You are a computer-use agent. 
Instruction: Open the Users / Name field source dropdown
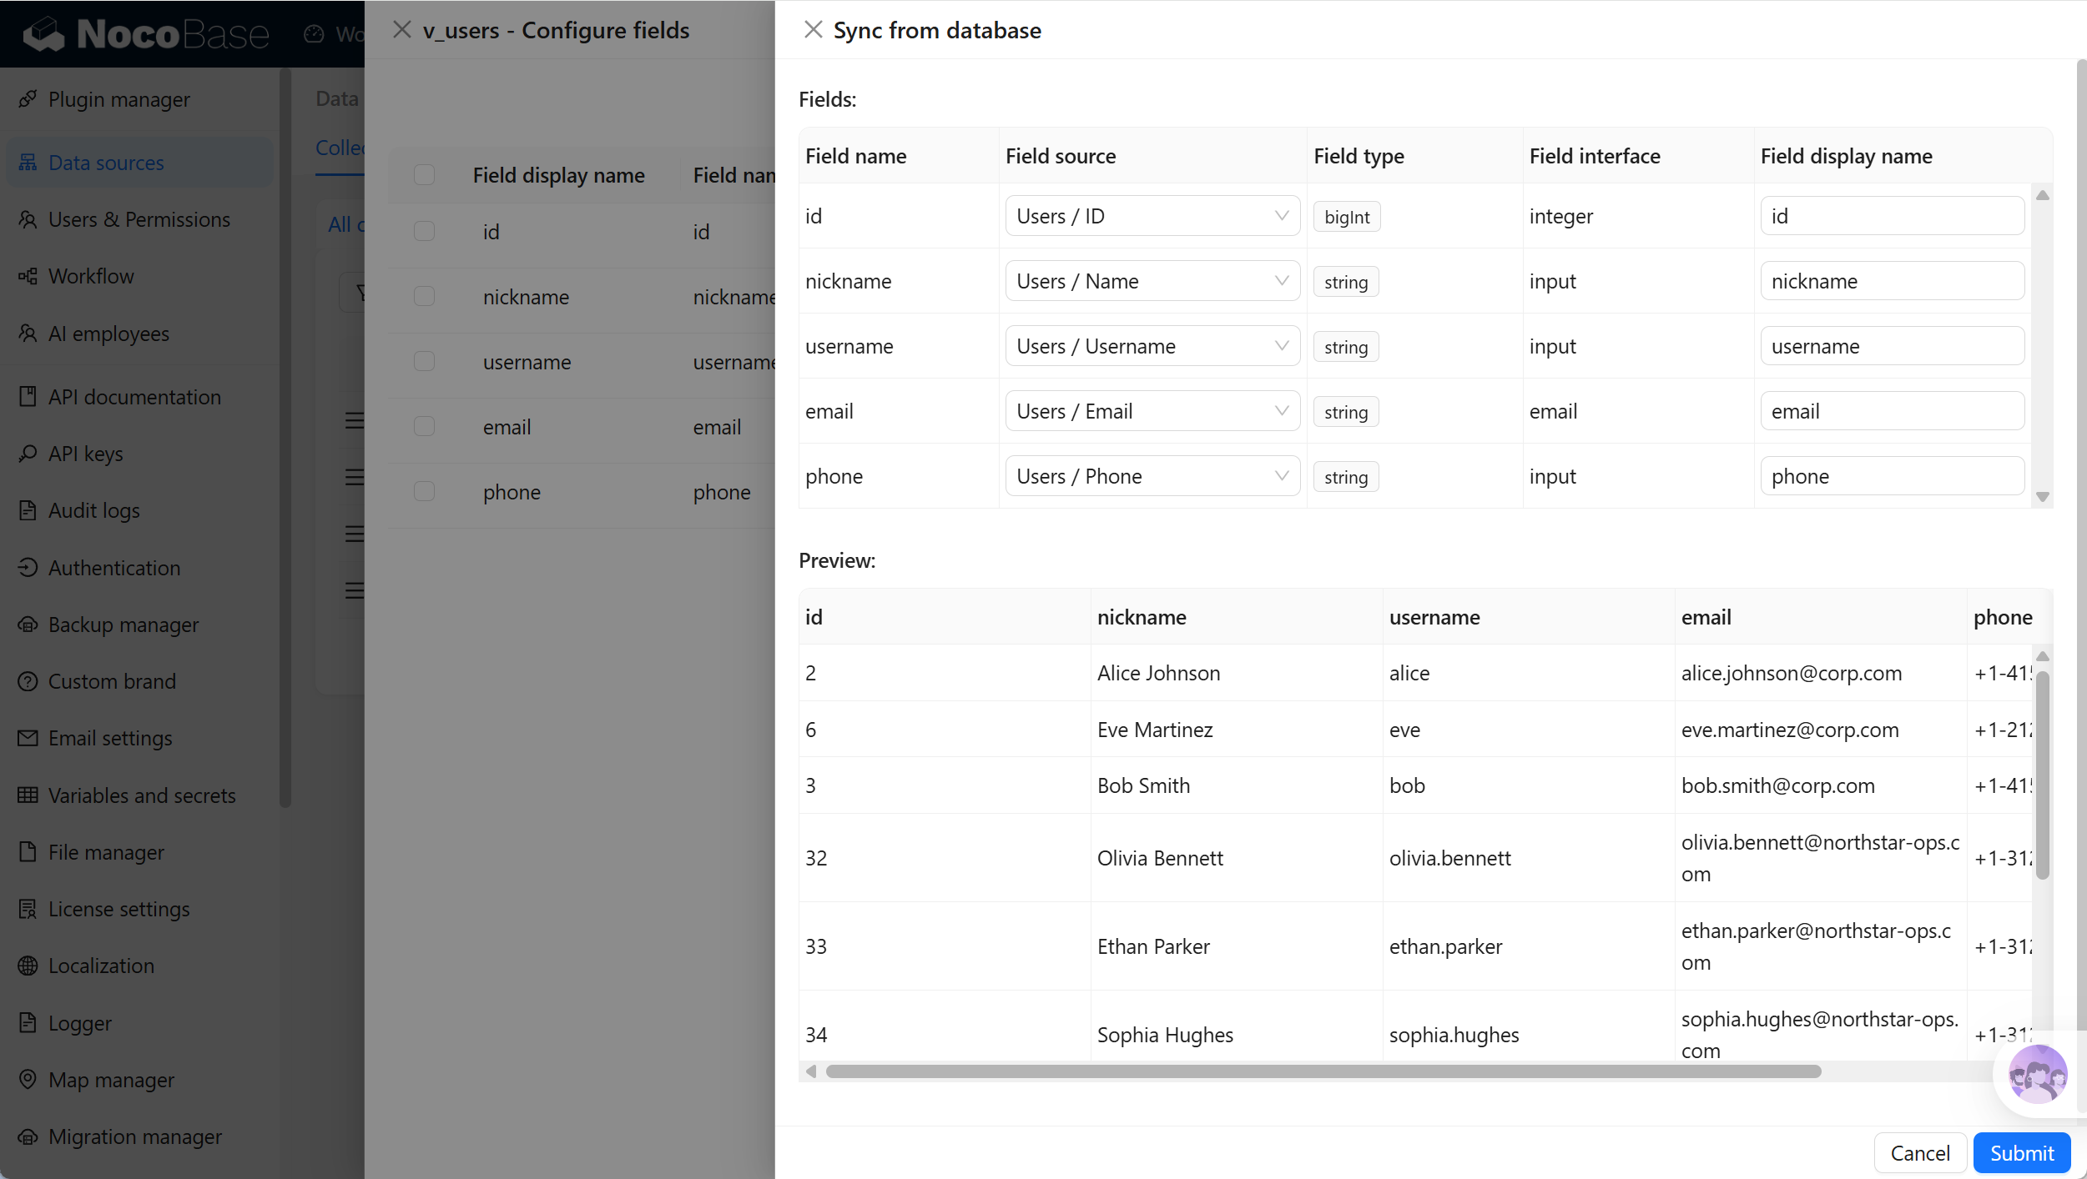1152,281
